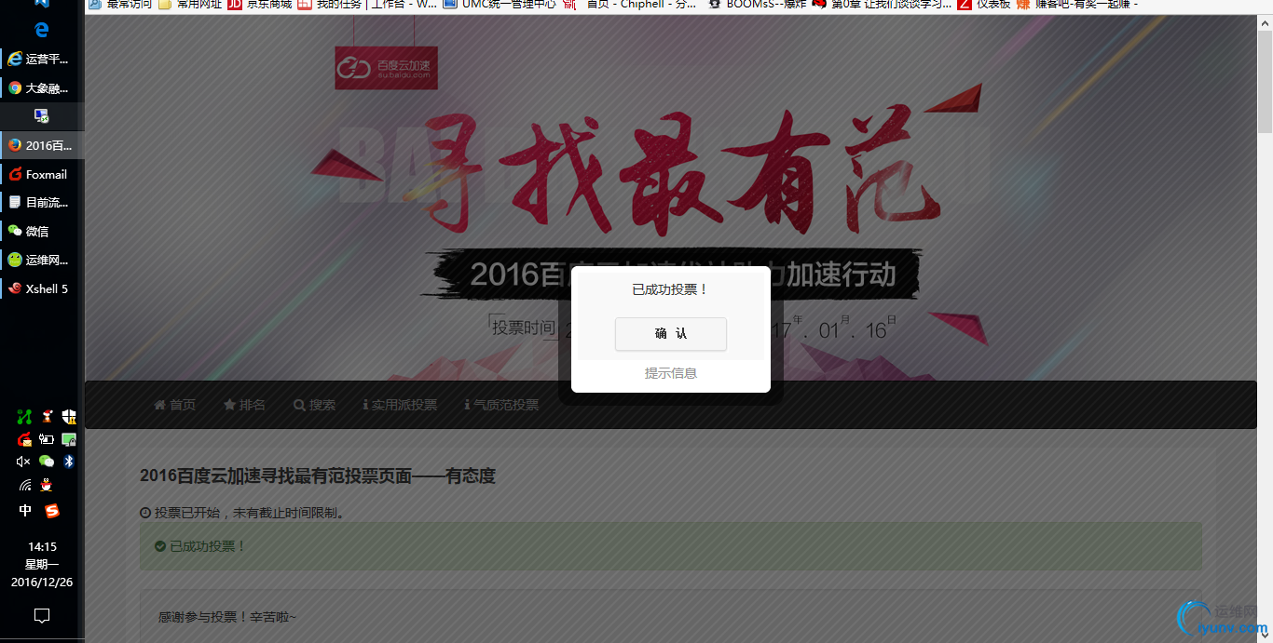
Task: Open the clock showing 14:15
Action: click(42, 547)
